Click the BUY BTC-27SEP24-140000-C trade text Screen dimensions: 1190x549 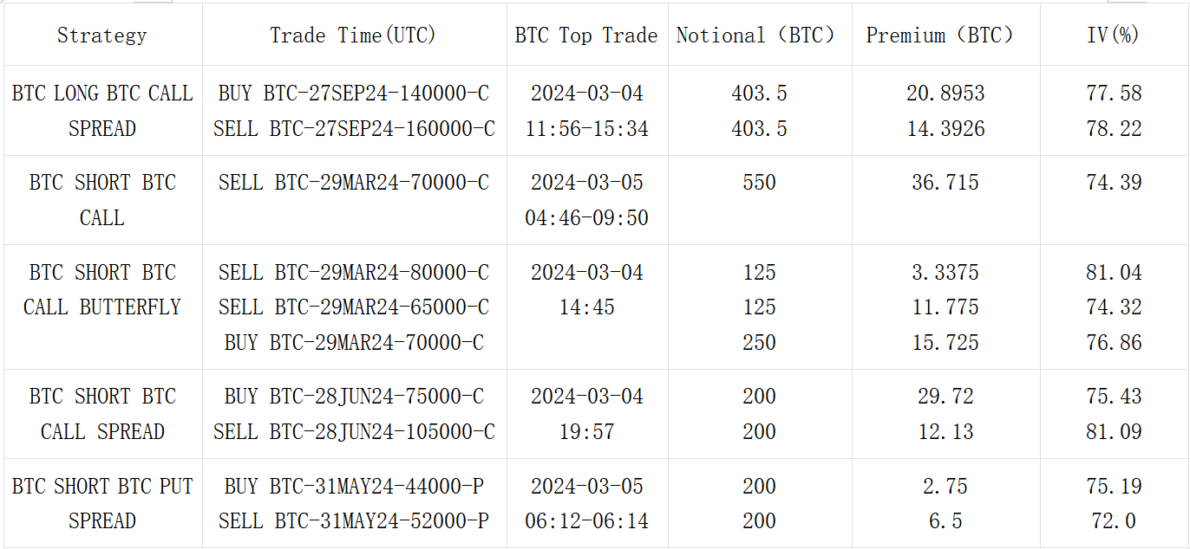(353, 94)
